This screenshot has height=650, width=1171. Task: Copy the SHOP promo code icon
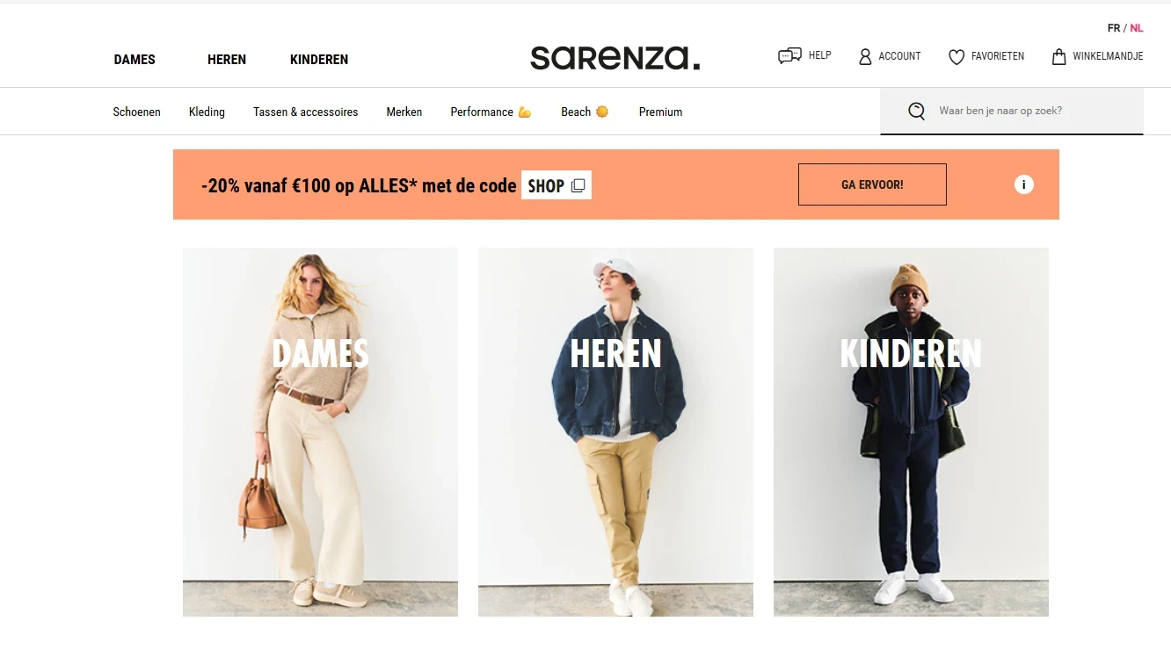click(x=578, y=185)
